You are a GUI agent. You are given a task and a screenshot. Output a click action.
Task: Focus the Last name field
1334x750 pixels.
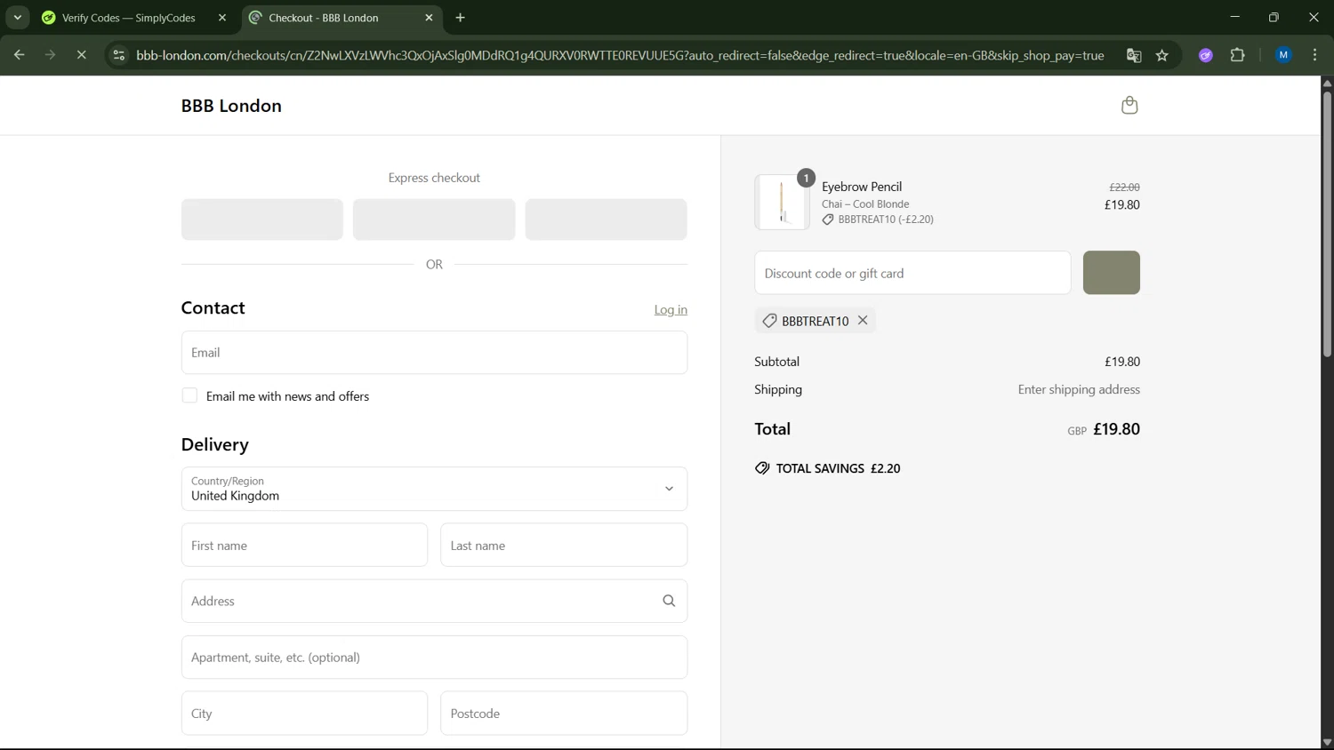[564, 545]
